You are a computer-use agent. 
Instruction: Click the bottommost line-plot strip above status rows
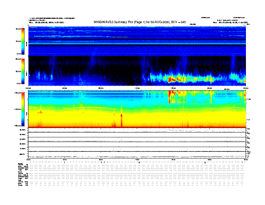(137, 155)
